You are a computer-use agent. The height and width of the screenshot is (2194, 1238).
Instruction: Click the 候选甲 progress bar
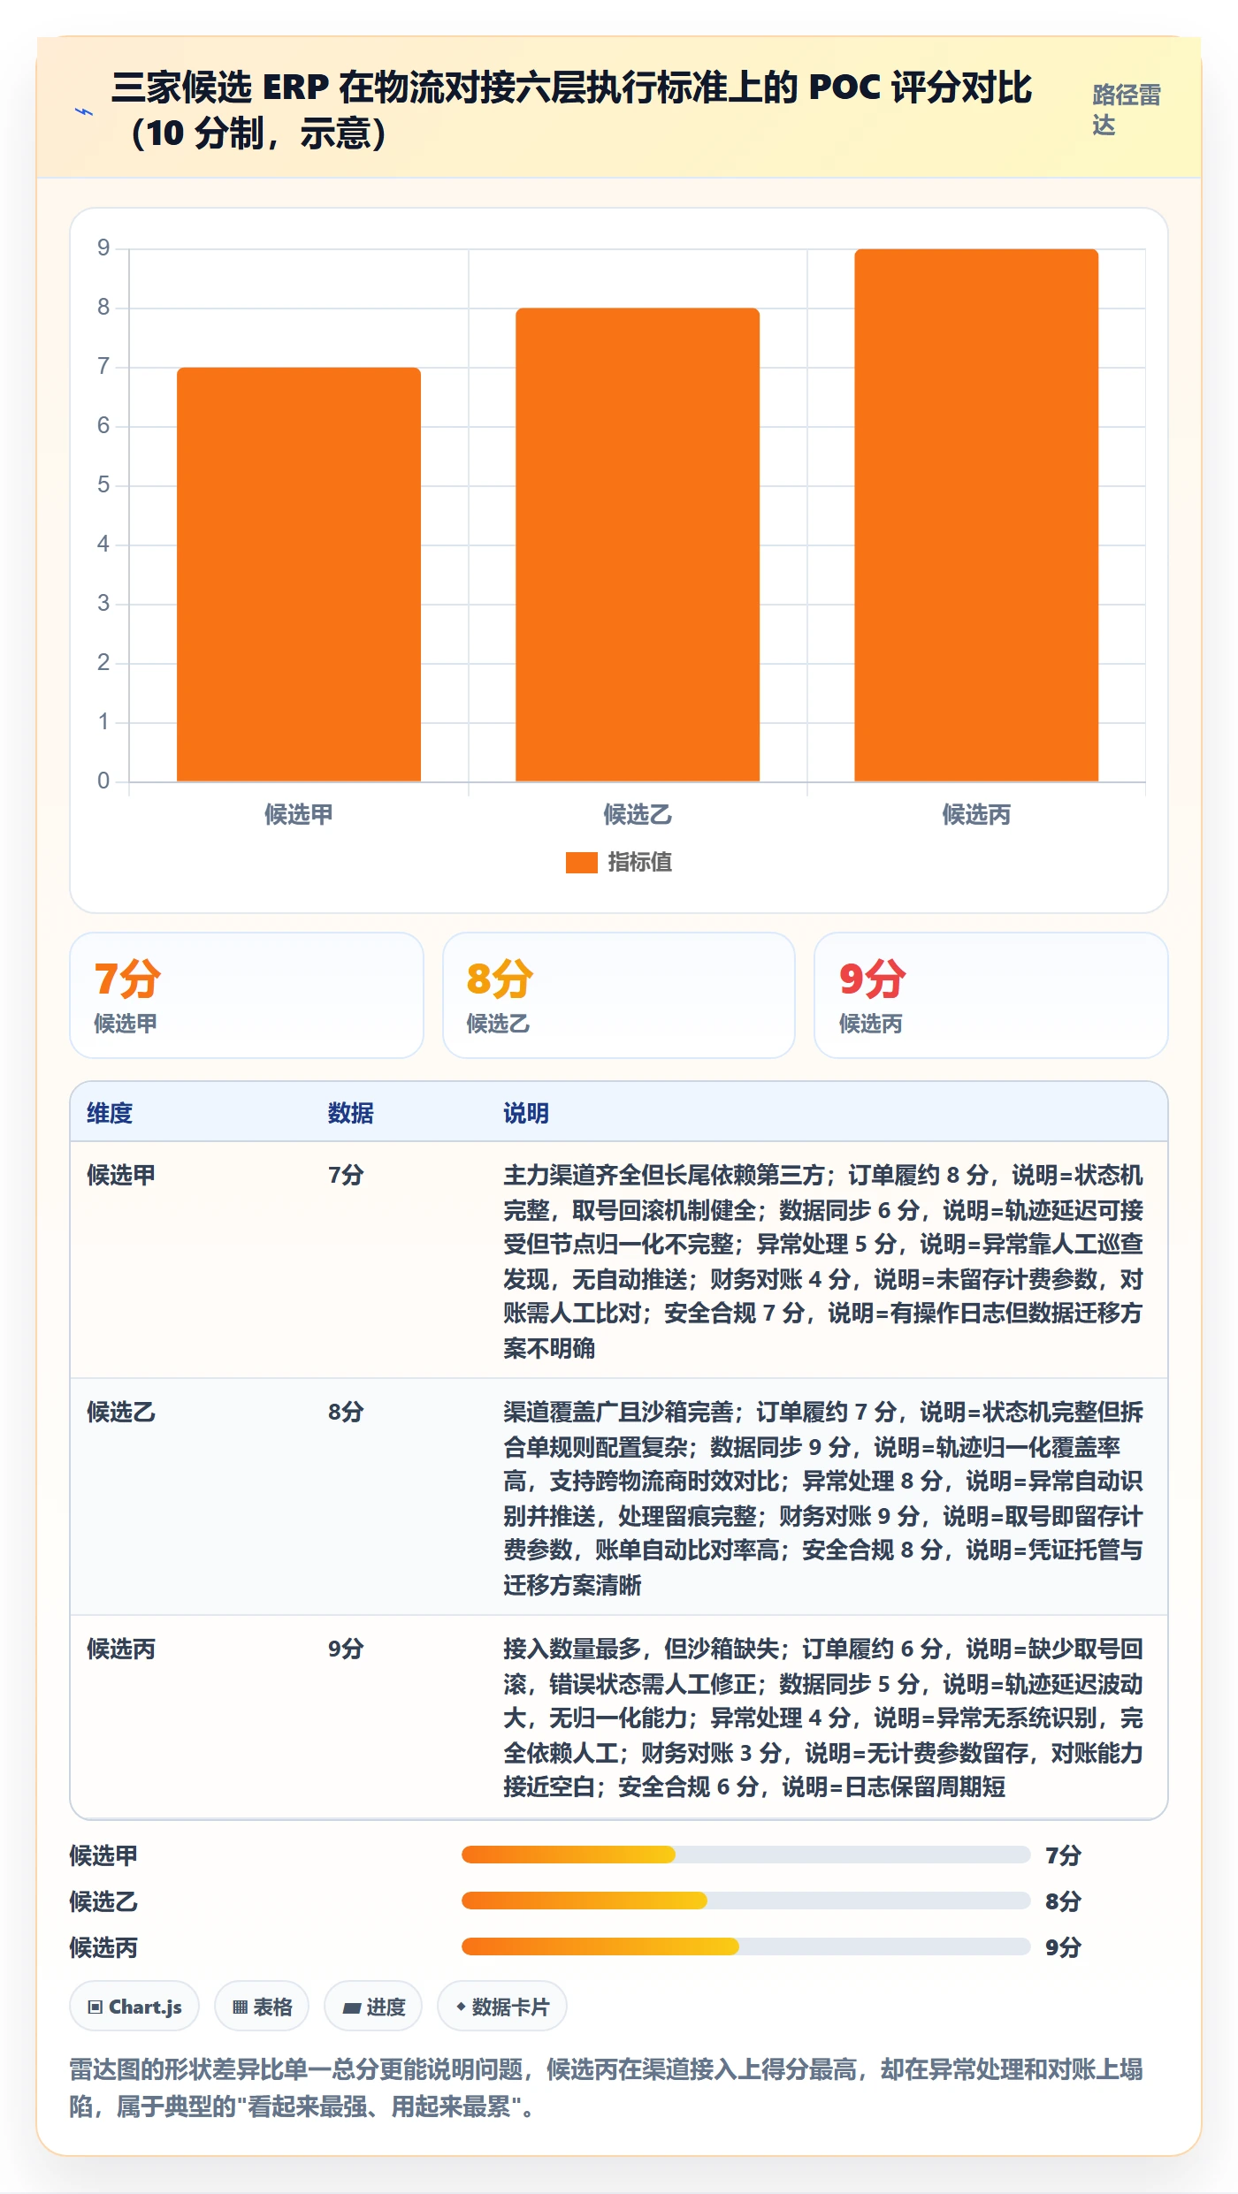[746, 1855]
